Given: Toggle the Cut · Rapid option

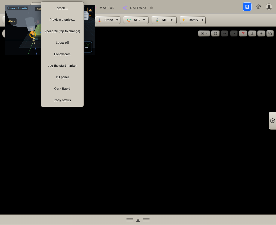Looking at the screenshot, I should pos(62,89).
